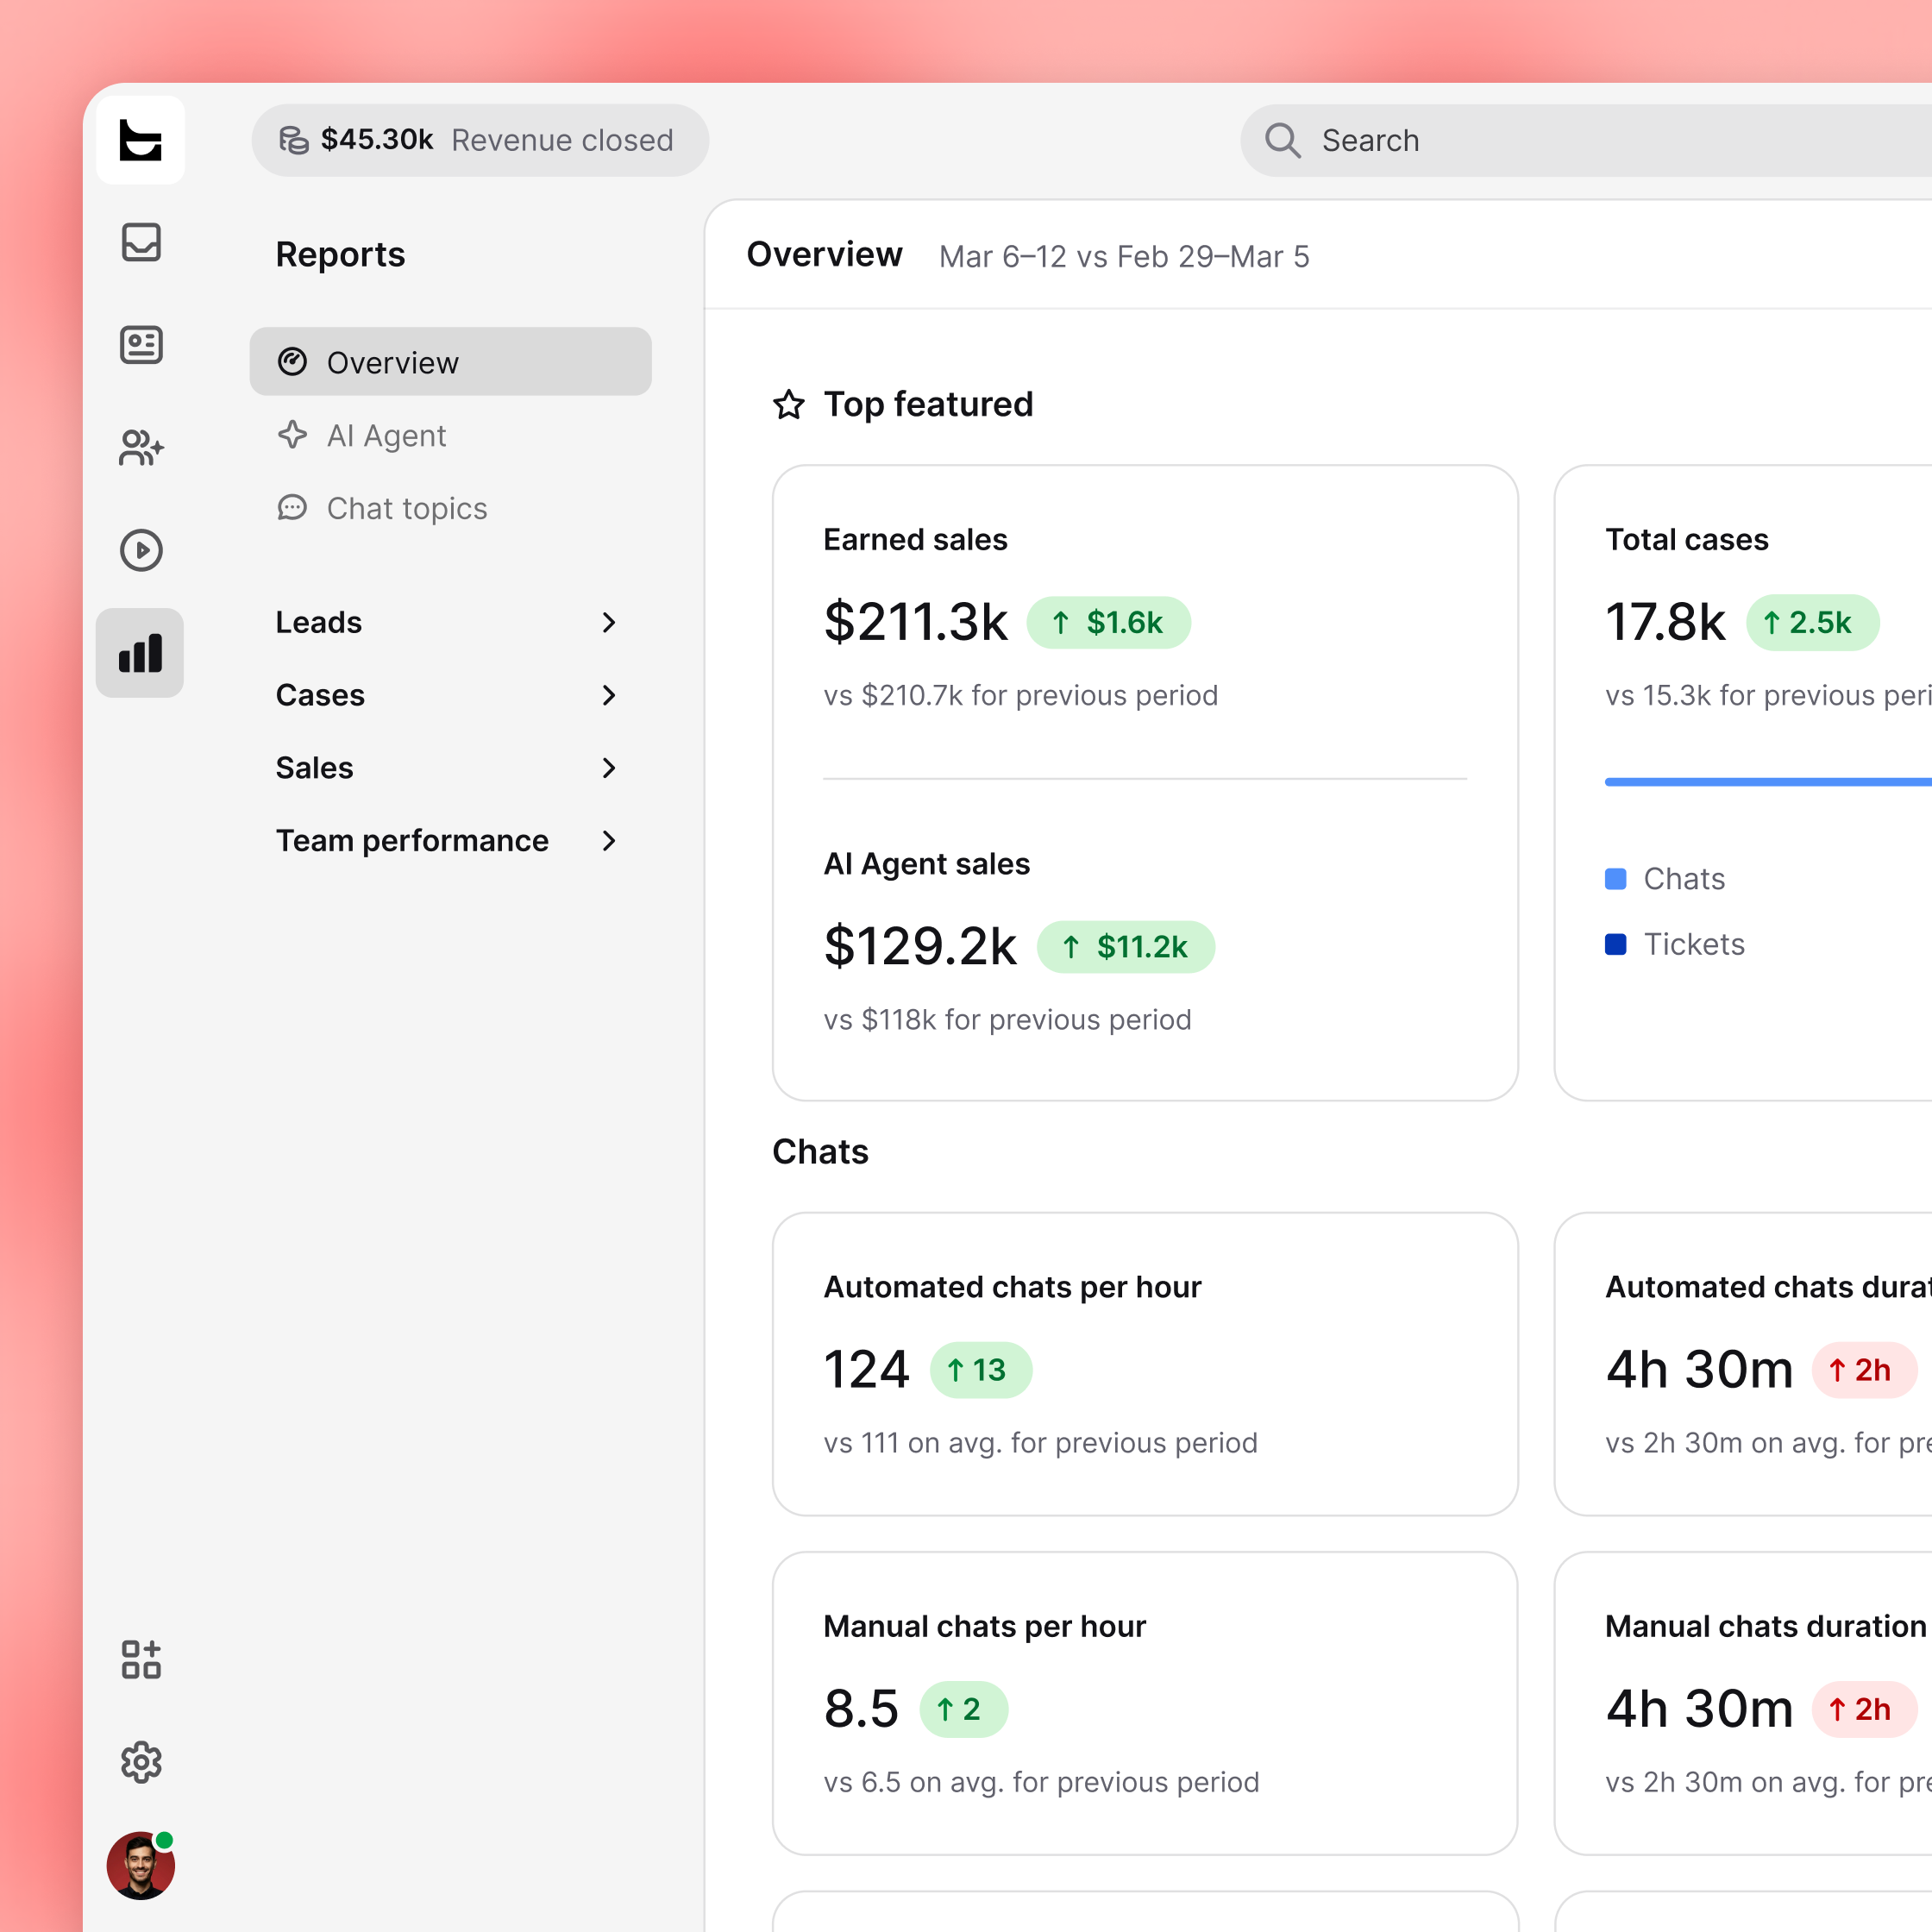This screenshot has width=1932, height=1932.
Task: Click the star icon beside Top featured
Action: (x=789, y=404)
